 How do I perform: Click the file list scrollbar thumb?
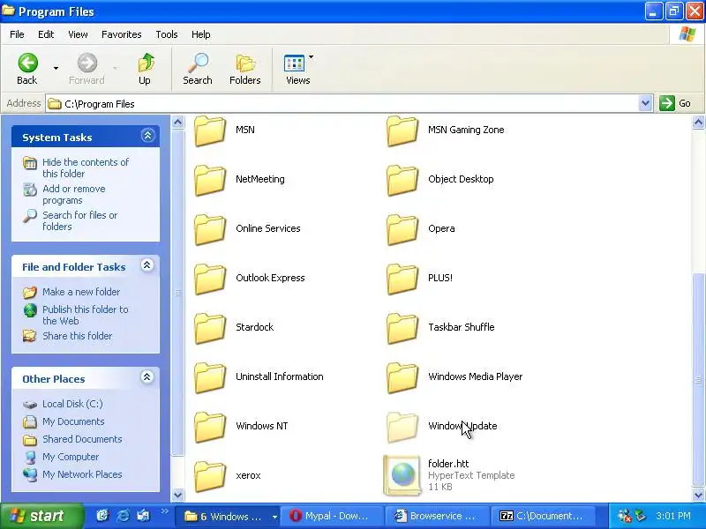[x=698, y=380]
